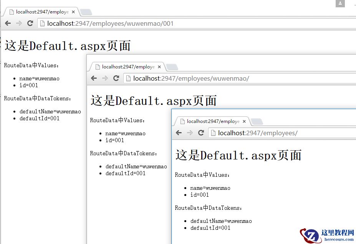Open a new tab in the frontmost window
This screenshot has width=356, height=244.
(257, 121)
